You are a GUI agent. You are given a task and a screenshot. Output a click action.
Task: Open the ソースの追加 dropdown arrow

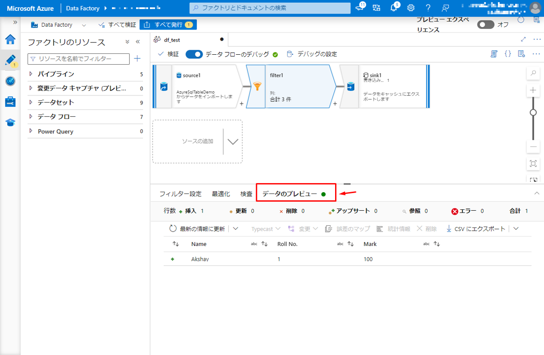[x=232, y=142]
